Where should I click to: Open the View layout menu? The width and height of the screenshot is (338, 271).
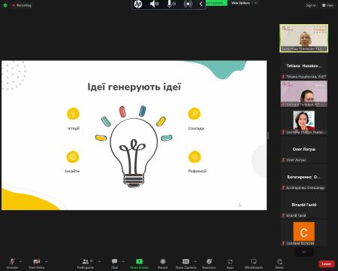[327, 5]
